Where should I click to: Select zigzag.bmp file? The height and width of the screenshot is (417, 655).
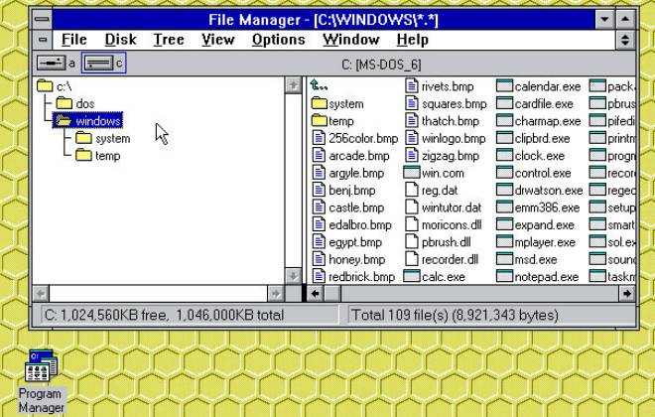point(442,156)
